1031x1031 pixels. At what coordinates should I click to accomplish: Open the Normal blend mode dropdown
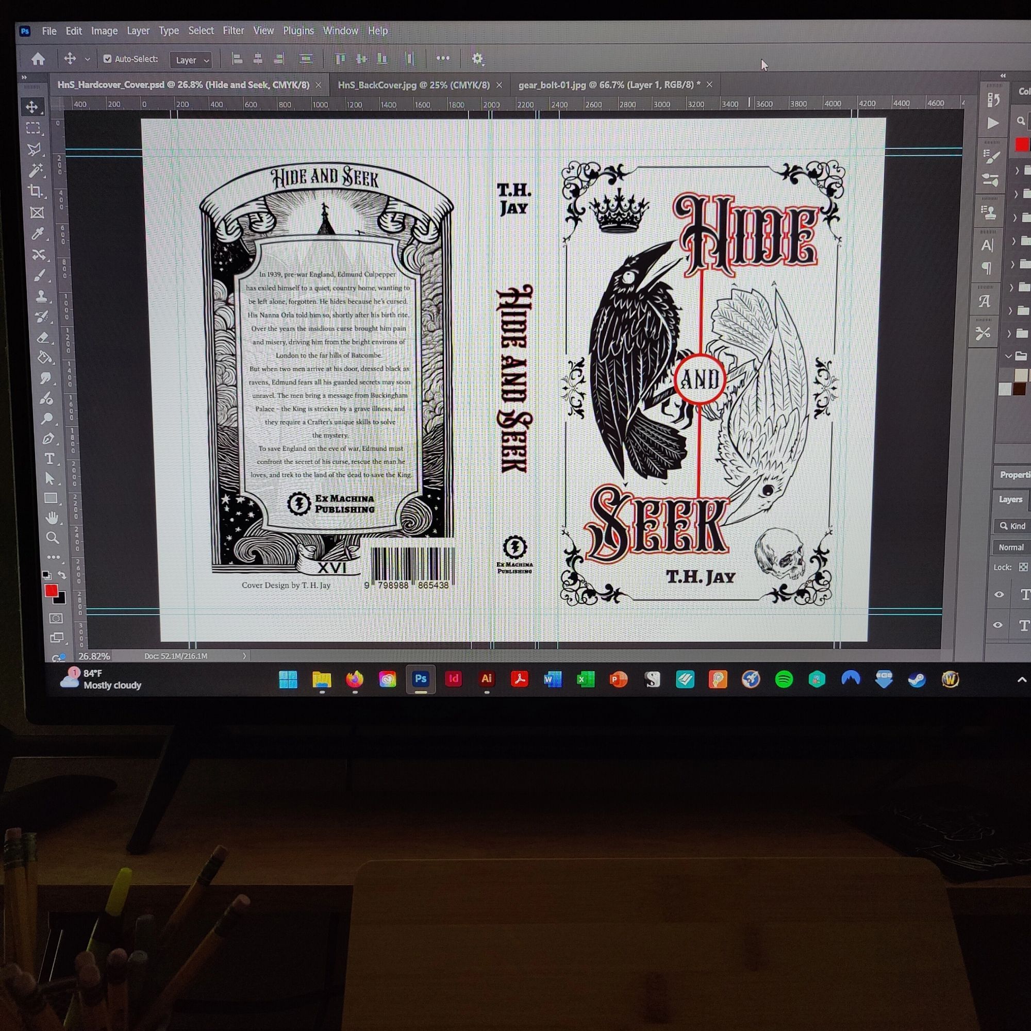point(1012,547)
